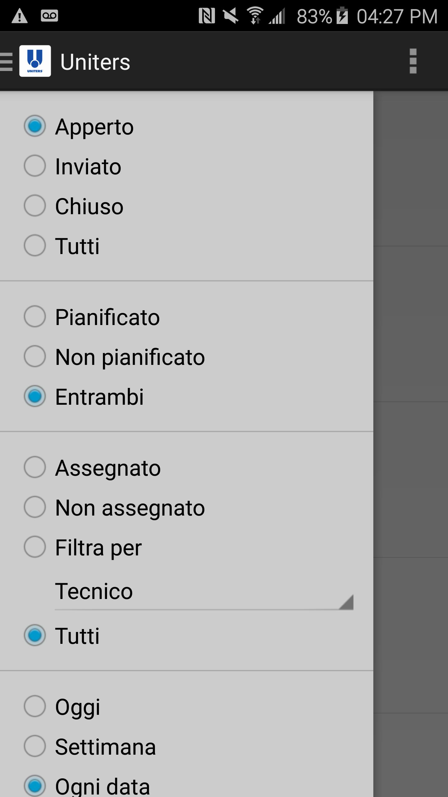The width and height of the screenshot is (448, 797).
Task: Tap the warning triangle status icon
Action: [x=19, y=16]
